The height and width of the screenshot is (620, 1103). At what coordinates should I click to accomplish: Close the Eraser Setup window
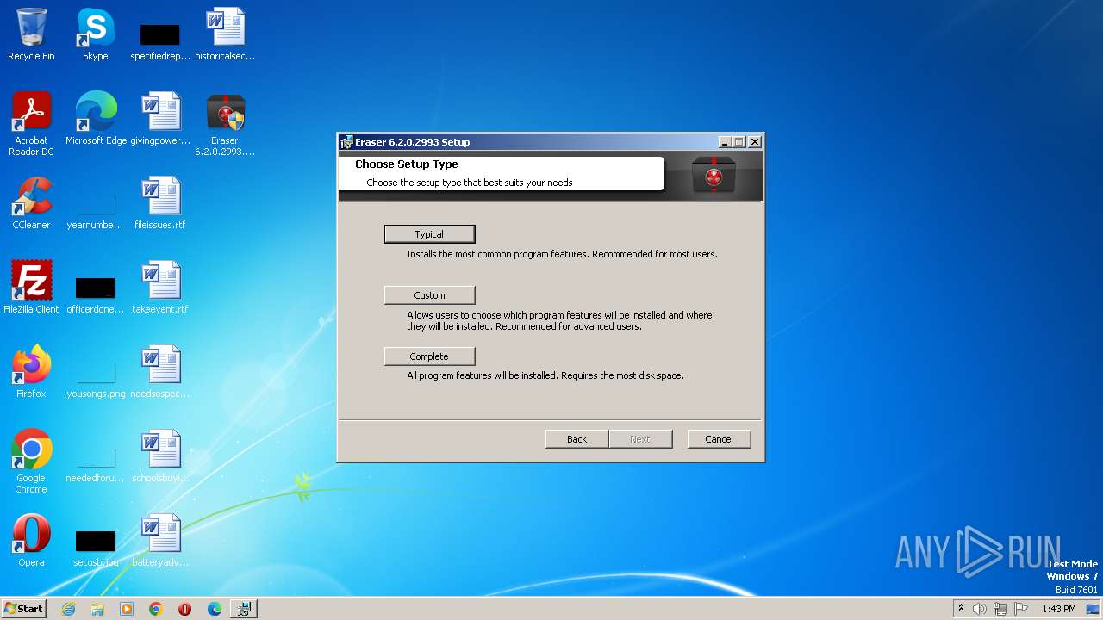coord(754,142)
